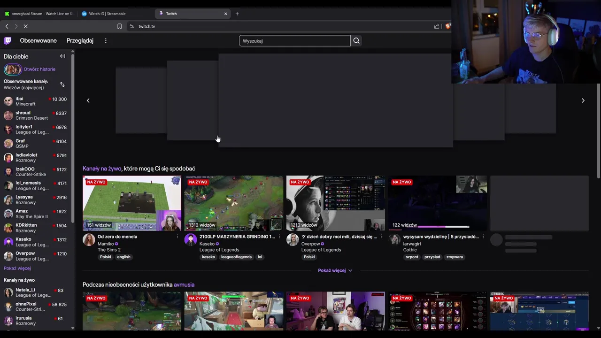Expand Pokaż więcej recommended channels

[335, 270]
